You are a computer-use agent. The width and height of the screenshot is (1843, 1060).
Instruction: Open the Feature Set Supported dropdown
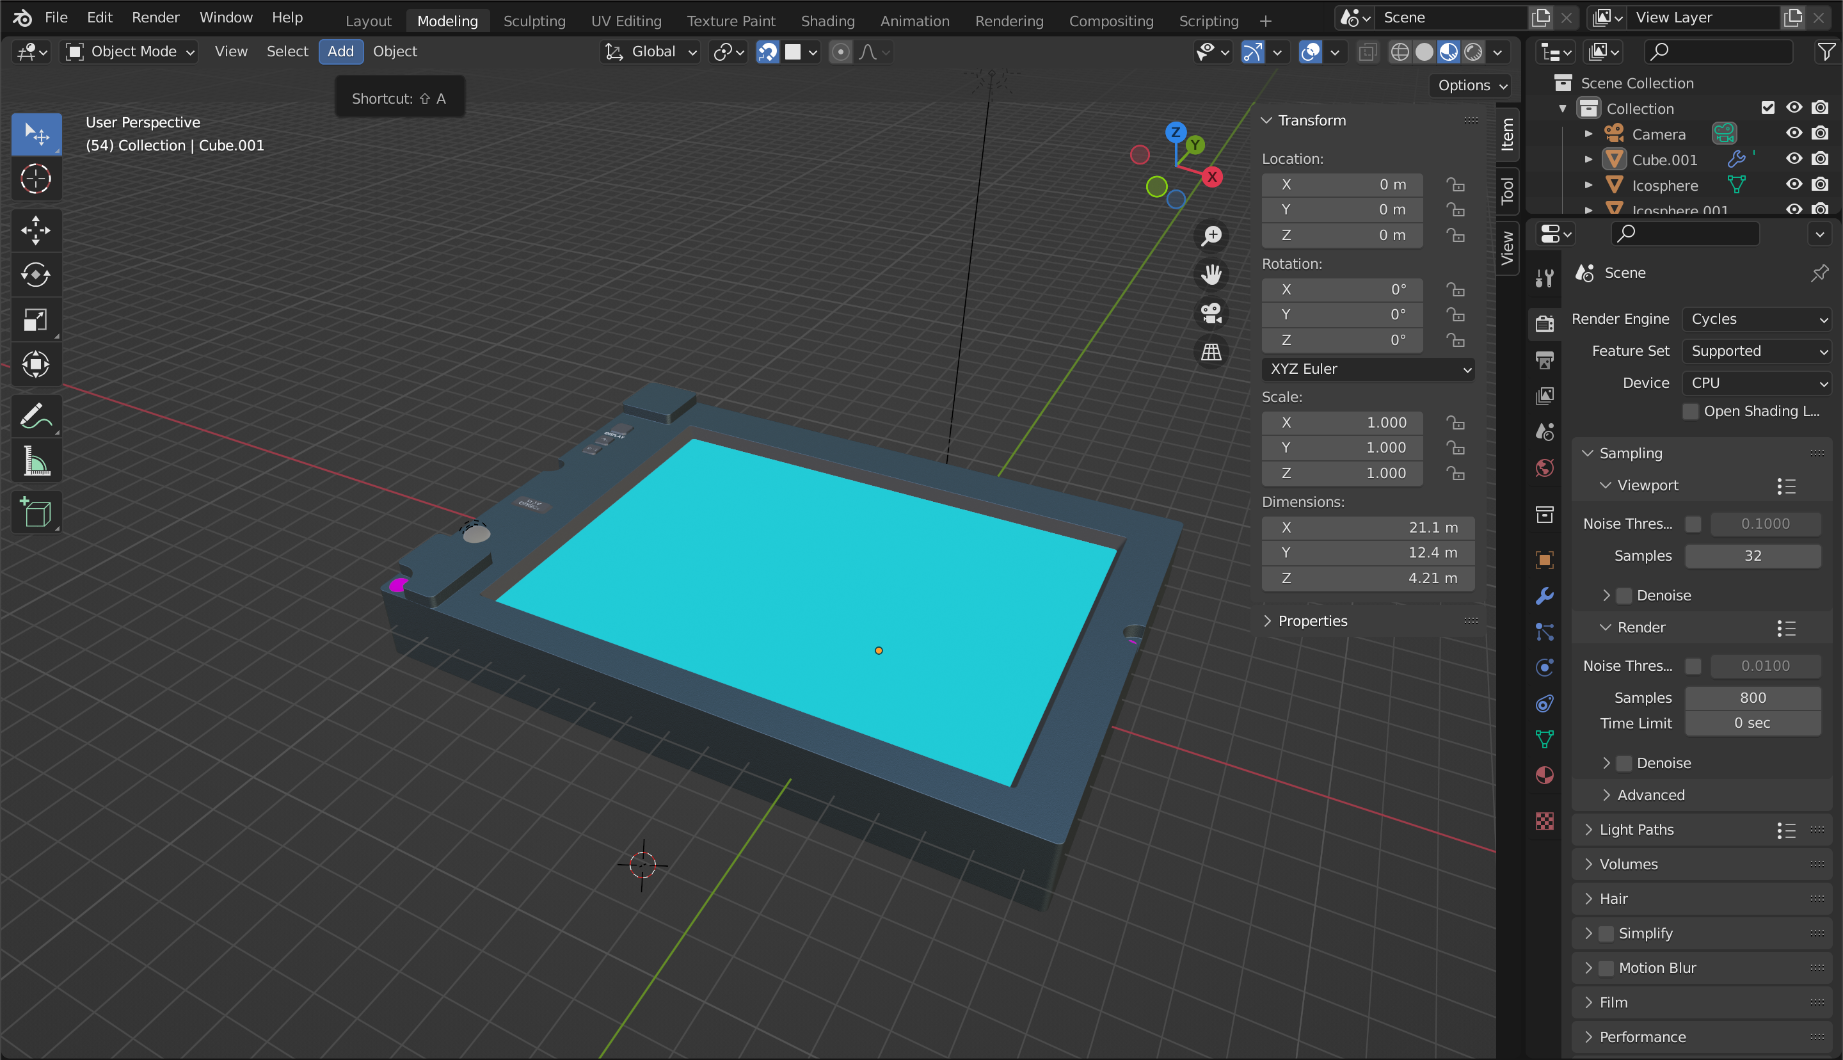(x=1757, y=351)
